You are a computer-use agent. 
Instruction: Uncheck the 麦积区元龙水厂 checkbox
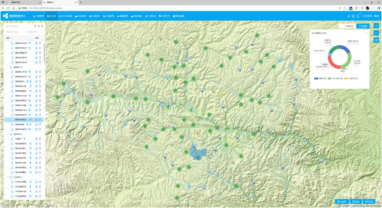point(12,62)
